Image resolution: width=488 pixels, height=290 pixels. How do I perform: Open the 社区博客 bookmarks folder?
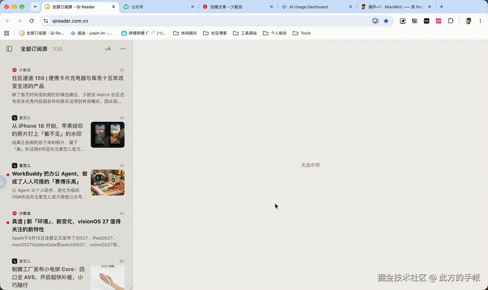[x=215, y=33]
